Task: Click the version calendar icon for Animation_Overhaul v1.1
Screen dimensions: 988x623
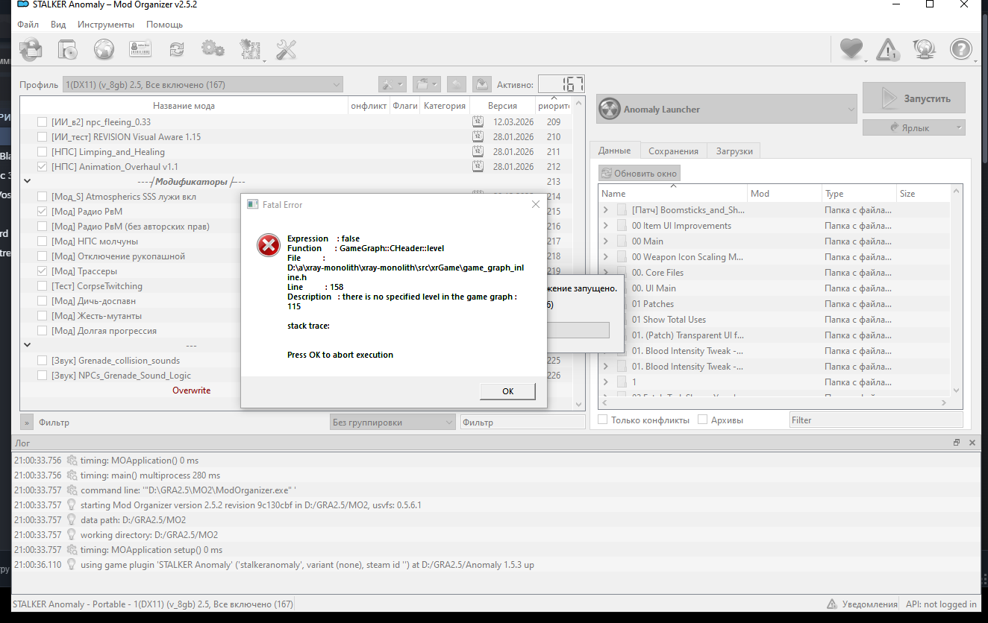Action: click(478, 166)
